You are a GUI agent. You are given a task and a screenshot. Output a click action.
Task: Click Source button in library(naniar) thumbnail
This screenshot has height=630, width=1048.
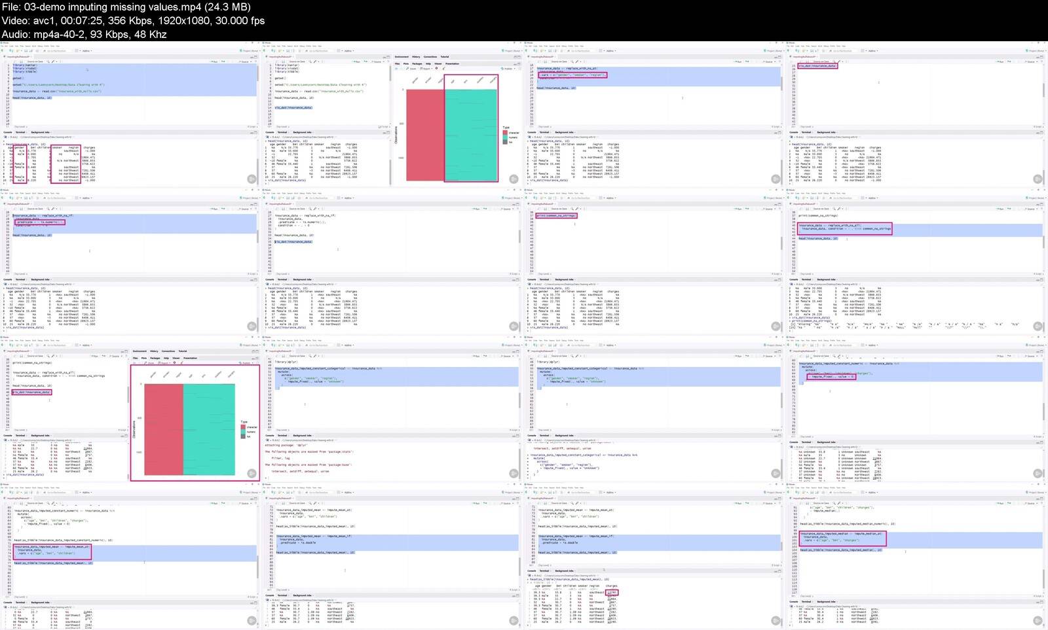point(244,61)
